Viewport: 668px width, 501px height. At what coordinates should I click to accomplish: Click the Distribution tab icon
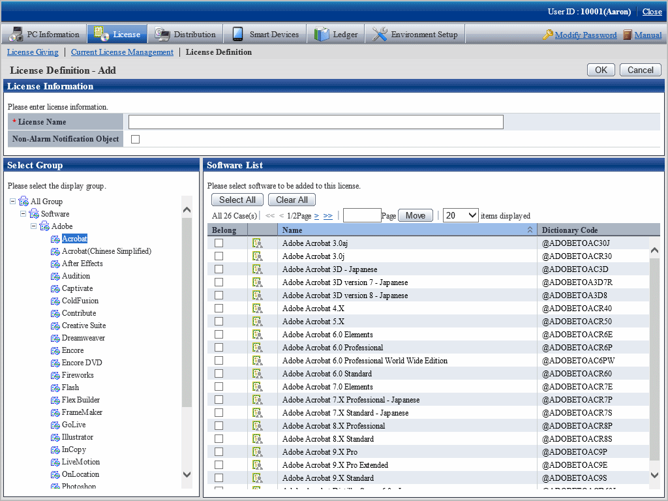[x=162, y=34]
